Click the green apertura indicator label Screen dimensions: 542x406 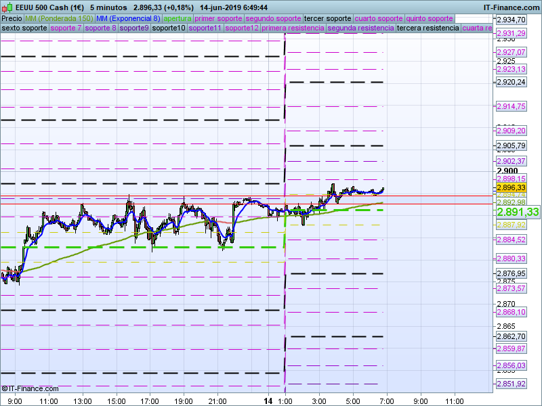tap(178, 18)
